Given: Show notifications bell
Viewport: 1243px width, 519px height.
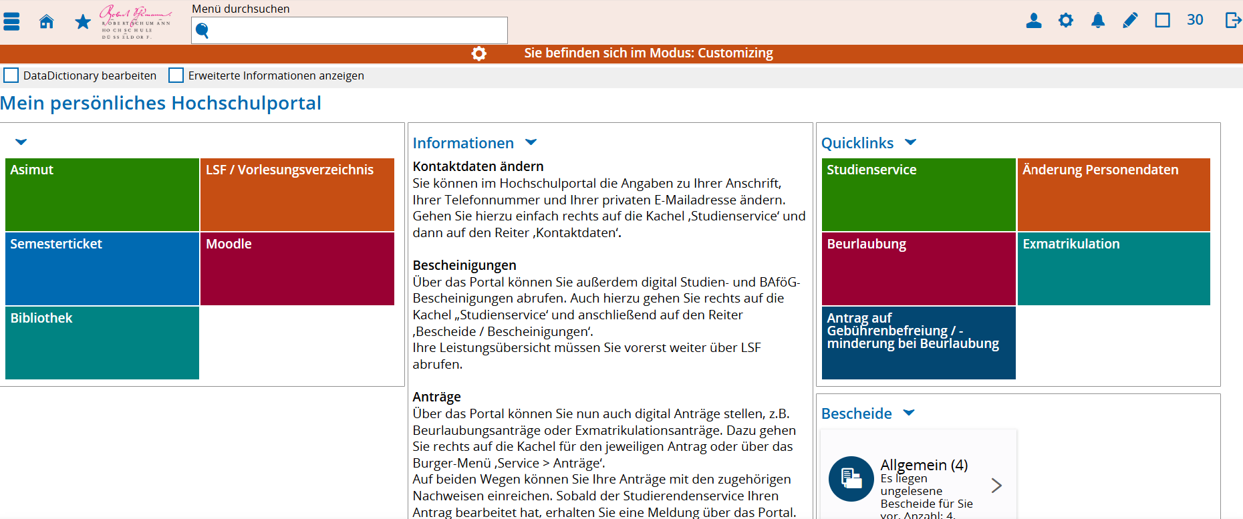Looking at the screenshot, I should [1097, 21].
